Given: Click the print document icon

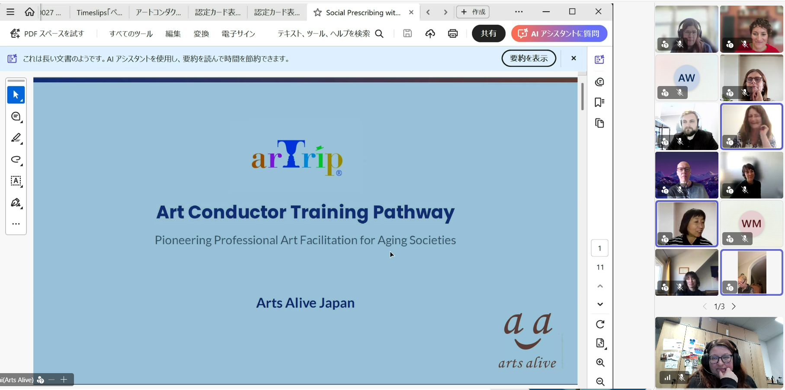Looking at the screenshot, I should point(453,33).
